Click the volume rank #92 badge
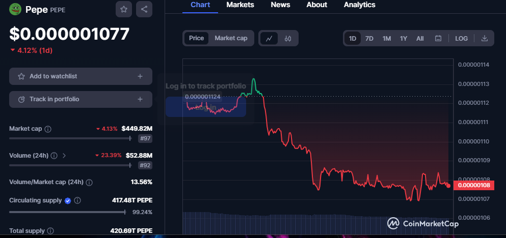 click(x=145, y=166)
